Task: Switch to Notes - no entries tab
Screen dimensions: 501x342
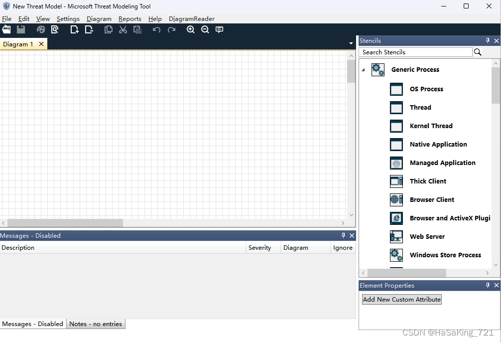Action: point(96,324)
